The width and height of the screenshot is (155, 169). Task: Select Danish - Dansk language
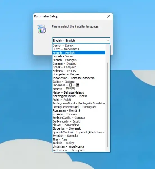click(x=79, y=45)
